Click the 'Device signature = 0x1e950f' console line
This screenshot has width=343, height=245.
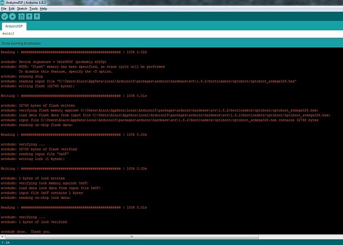point(54,62)
